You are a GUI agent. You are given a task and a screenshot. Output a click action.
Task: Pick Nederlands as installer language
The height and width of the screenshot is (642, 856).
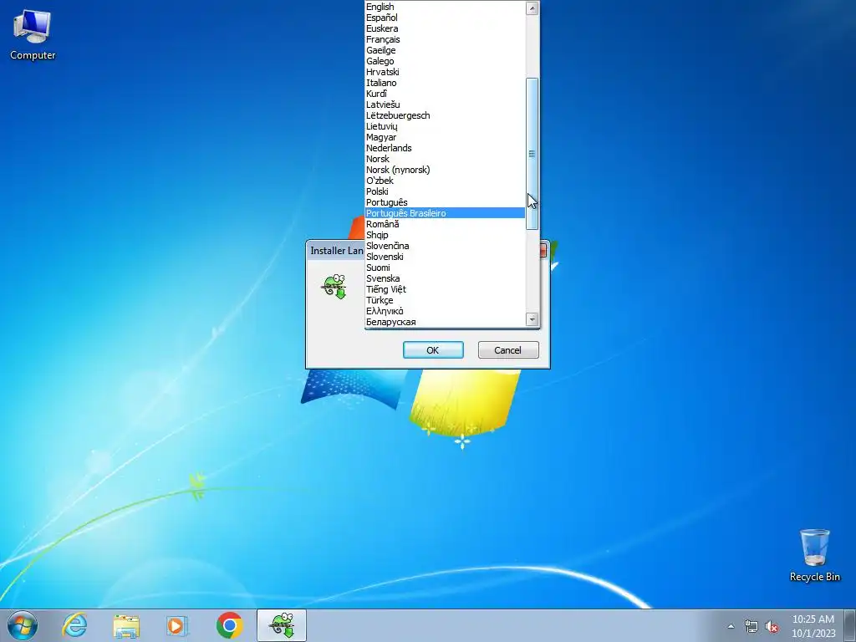pos(445,148)
